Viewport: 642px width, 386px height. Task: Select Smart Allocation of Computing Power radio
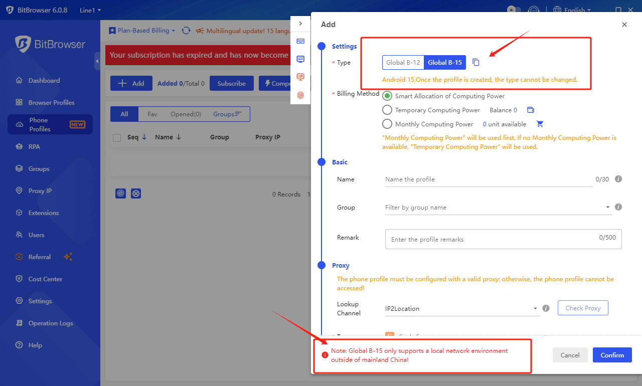pos(387,96)
